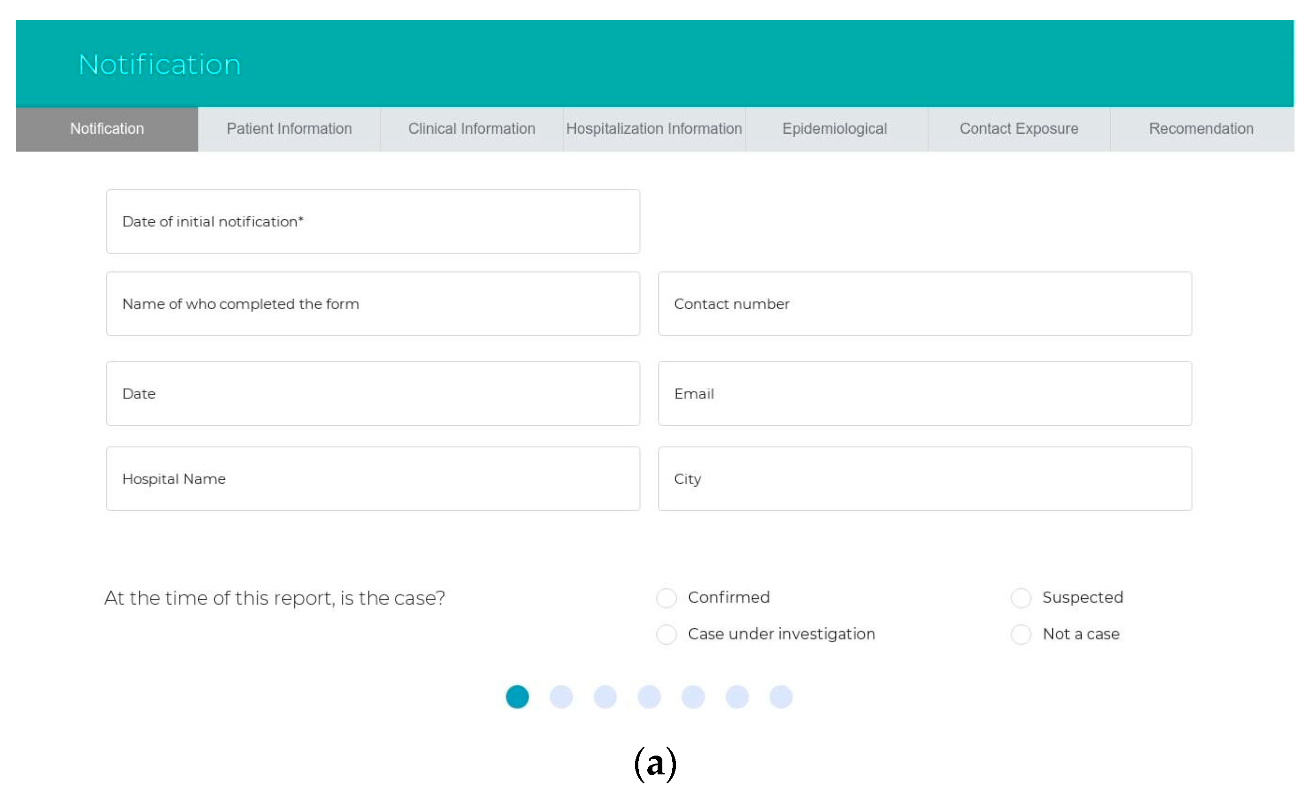The height and width of the screenshot is (796, 1311).
Task: Switch to the Recomendation tab
Action: tap(1201, 129)
